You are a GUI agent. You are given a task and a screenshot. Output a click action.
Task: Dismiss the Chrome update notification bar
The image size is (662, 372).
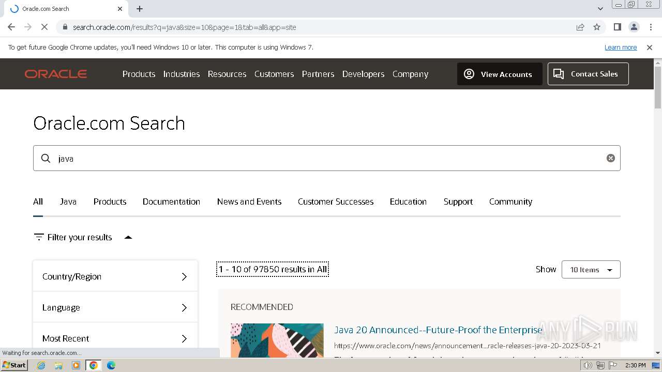[x=650, y=48]
